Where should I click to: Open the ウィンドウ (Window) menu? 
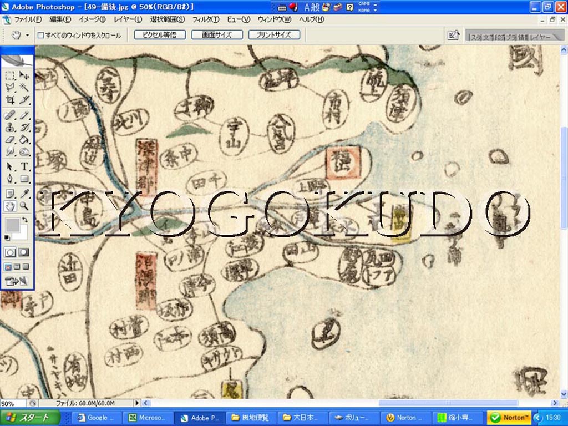pos(275,19)
